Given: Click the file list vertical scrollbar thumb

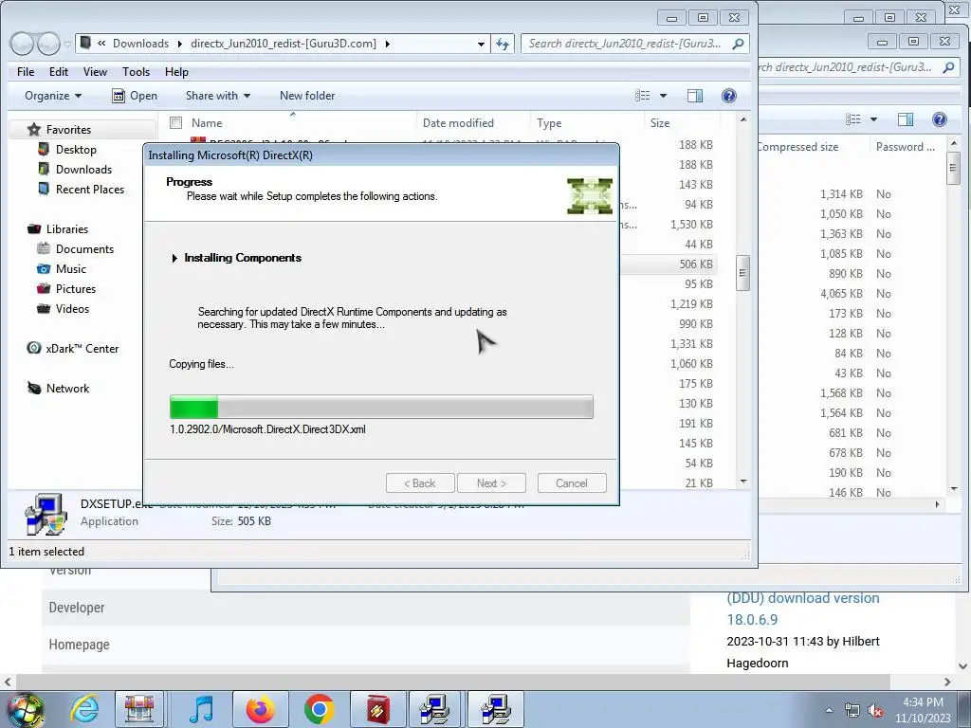Looking at the screenshot, I should (x=742, y=273).
